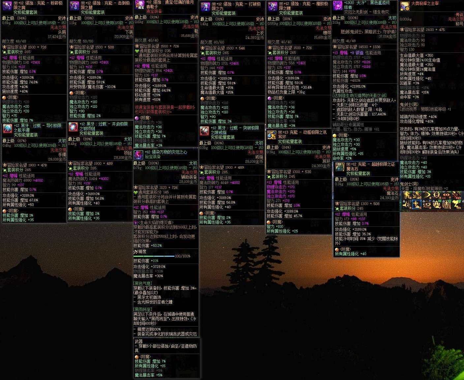Select the skill icon bound to W
The height and width of the screenshot is (380, 464).
coord(417,195)
